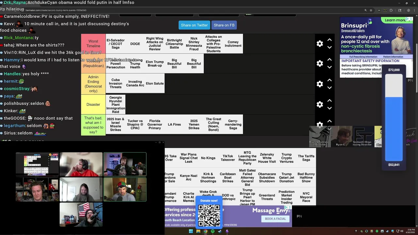Image resolution: width=418 pixels, height=235 pixels.
Task: Select Georgia Hyundai Plant Immigration Raid tile
Action: click(116, 104)
